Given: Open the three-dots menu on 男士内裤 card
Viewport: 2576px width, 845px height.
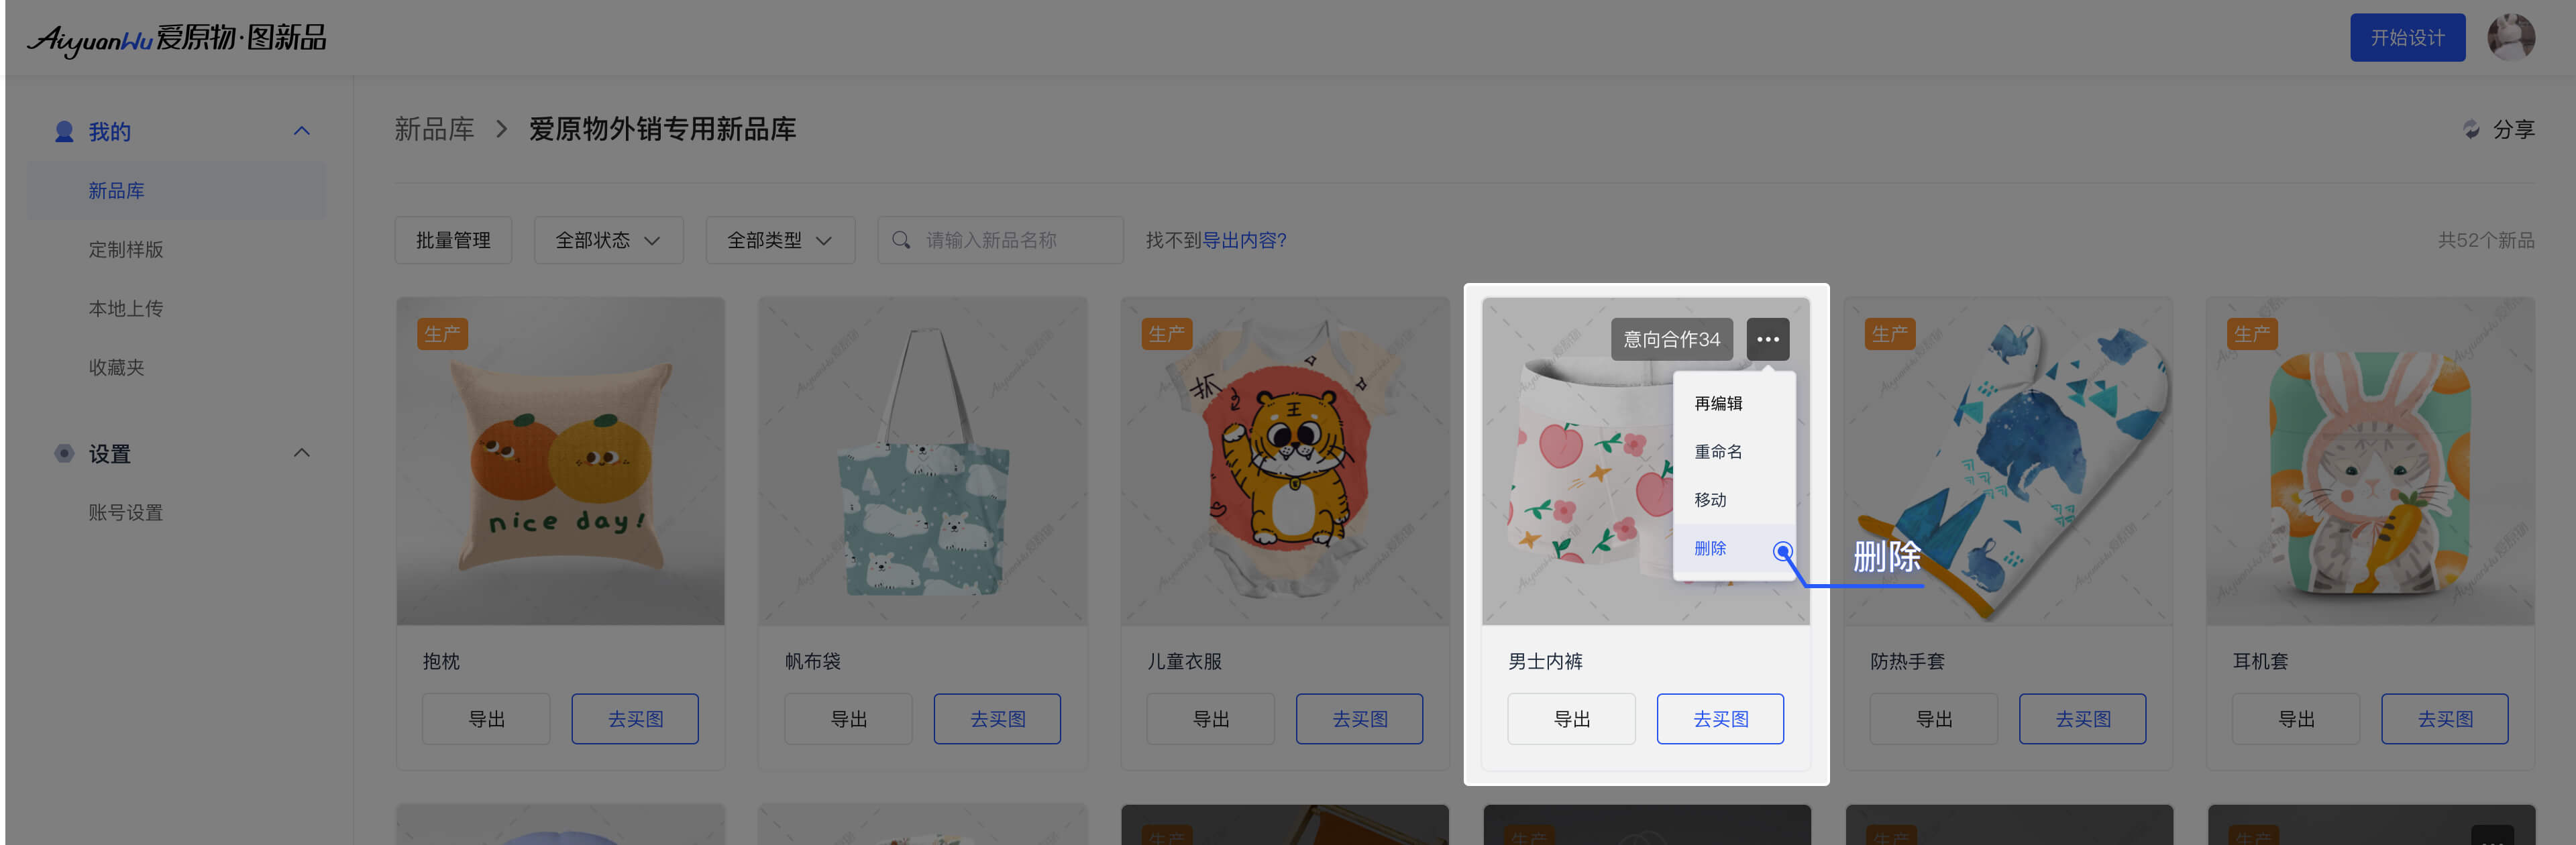Looking at the screenshot, I should click(1767, 339).
